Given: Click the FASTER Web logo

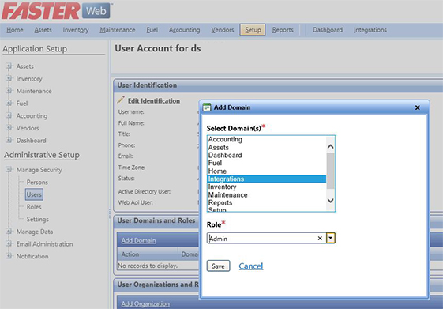Looking at the screenshot, I should click(x=56, y=11).
